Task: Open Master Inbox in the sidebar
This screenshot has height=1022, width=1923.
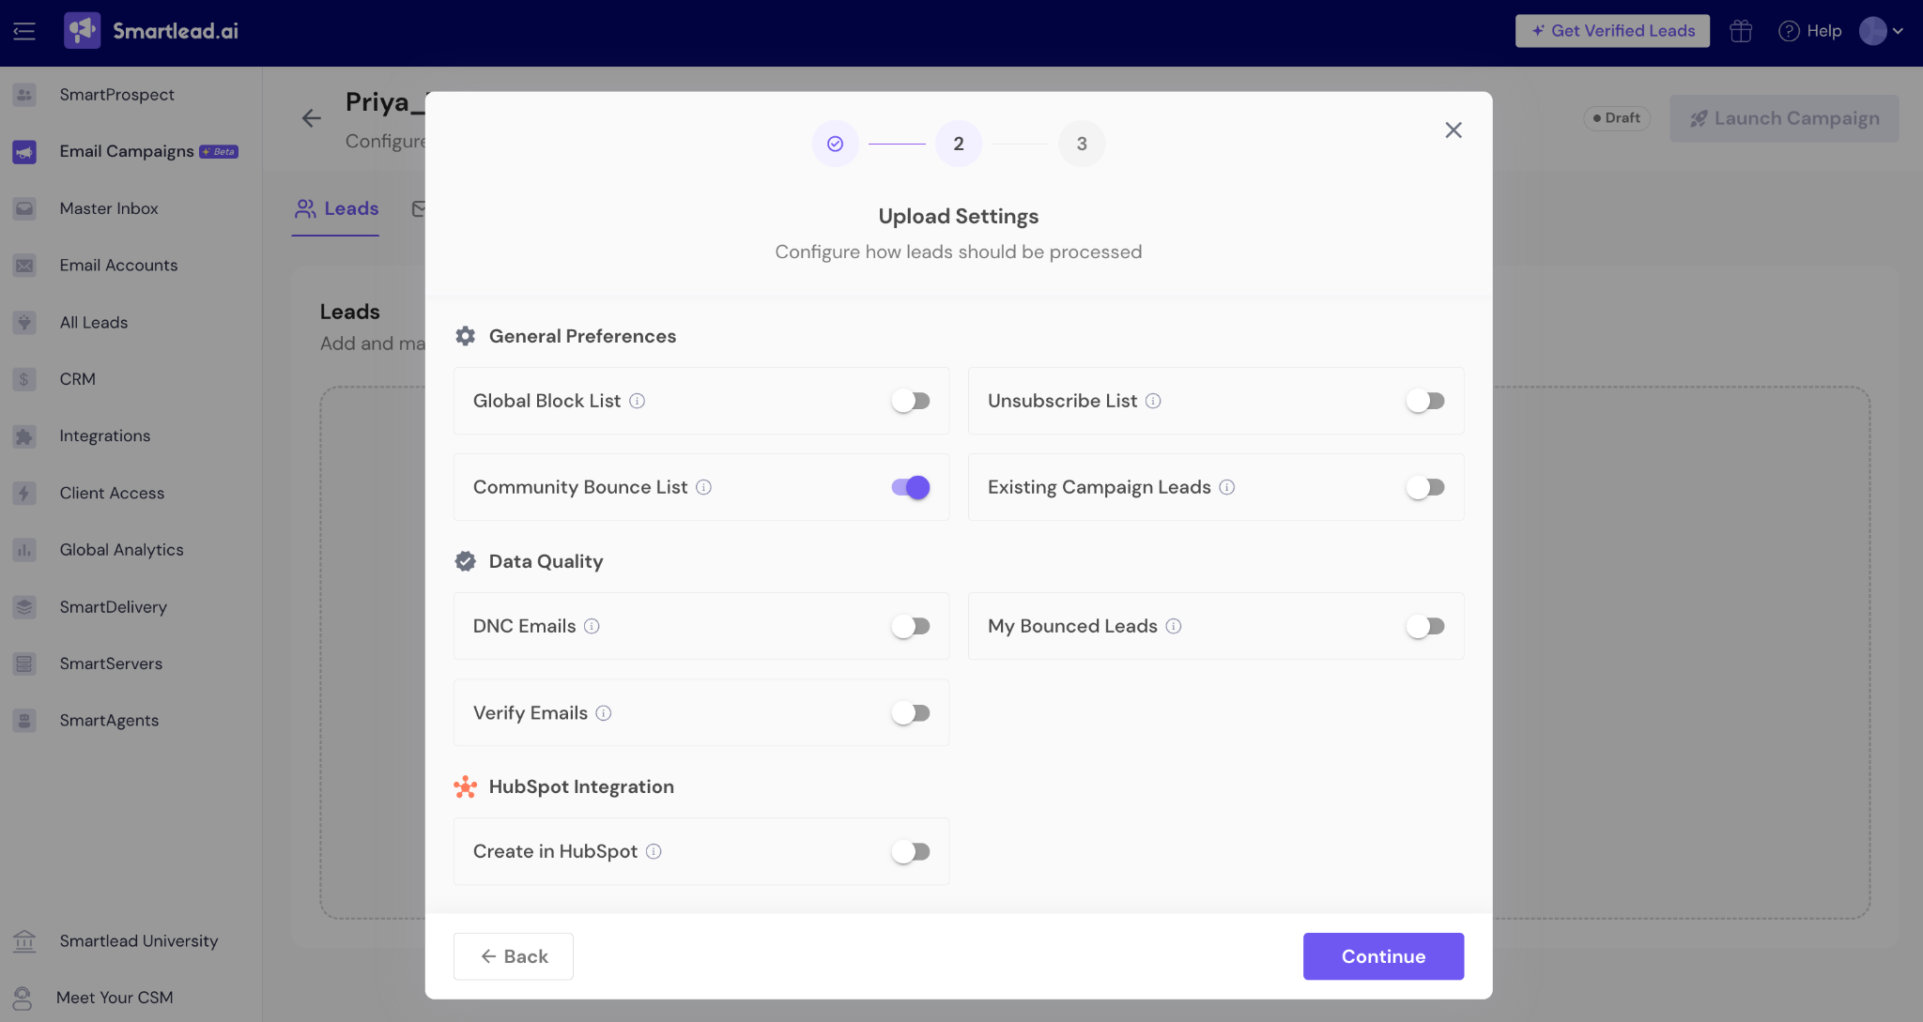Action: [x=108, y=208]
